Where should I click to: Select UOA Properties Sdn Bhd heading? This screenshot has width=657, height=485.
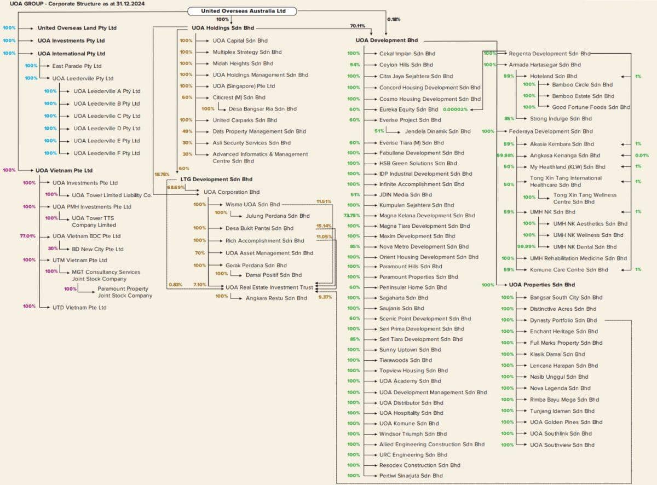(542, 285)
